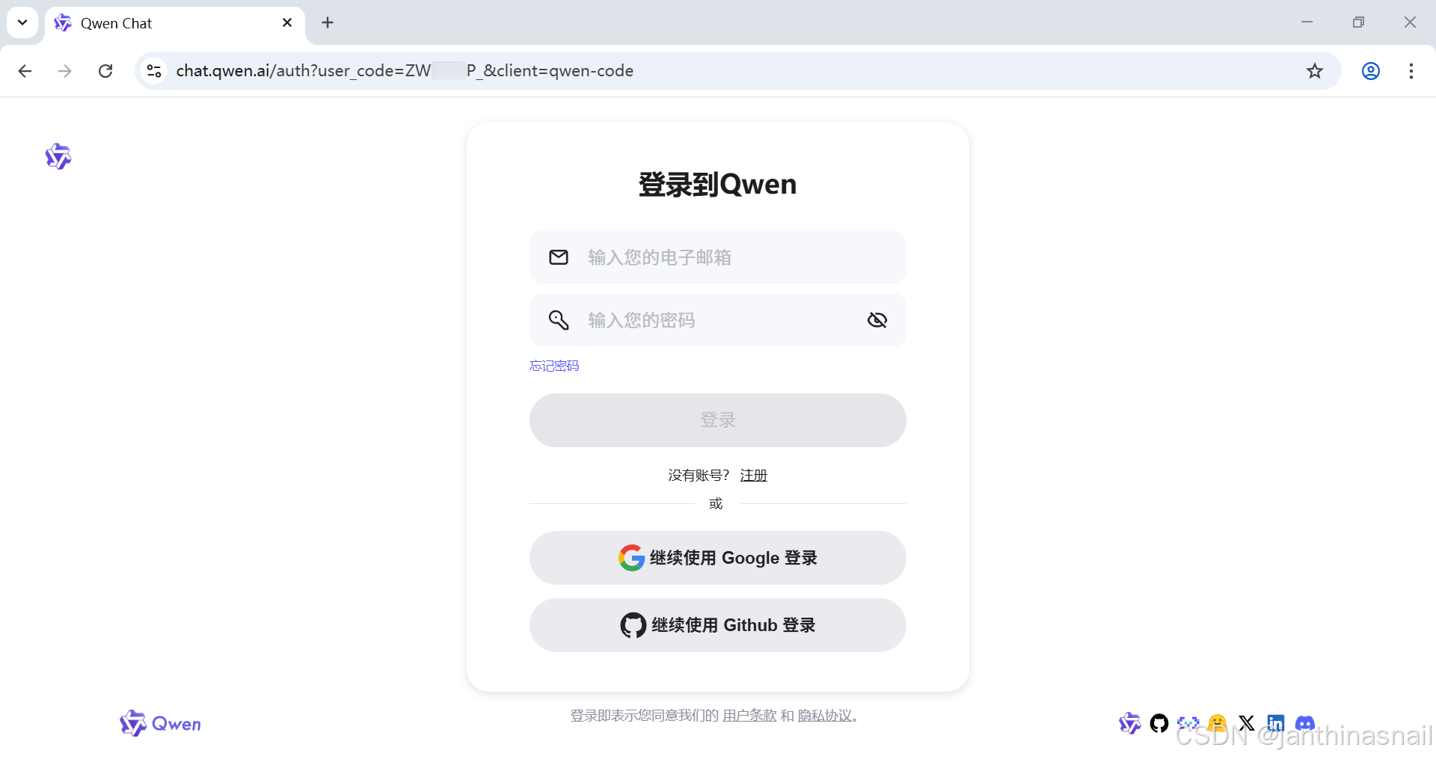Toggle password visibility eye icon
This screenshot has width=1436, height=759.
click(x=877, y=320)
